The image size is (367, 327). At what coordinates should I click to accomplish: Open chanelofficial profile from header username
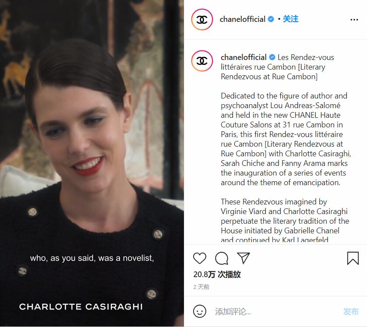[243, 19]
